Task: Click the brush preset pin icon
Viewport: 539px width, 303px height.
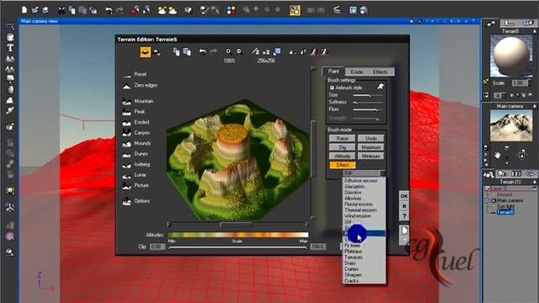Action: [x=380, y=87]
